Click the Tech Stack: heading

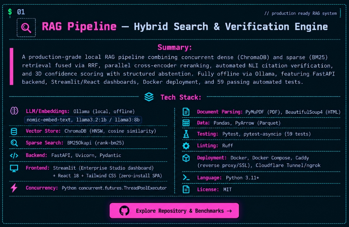[181, 97]
